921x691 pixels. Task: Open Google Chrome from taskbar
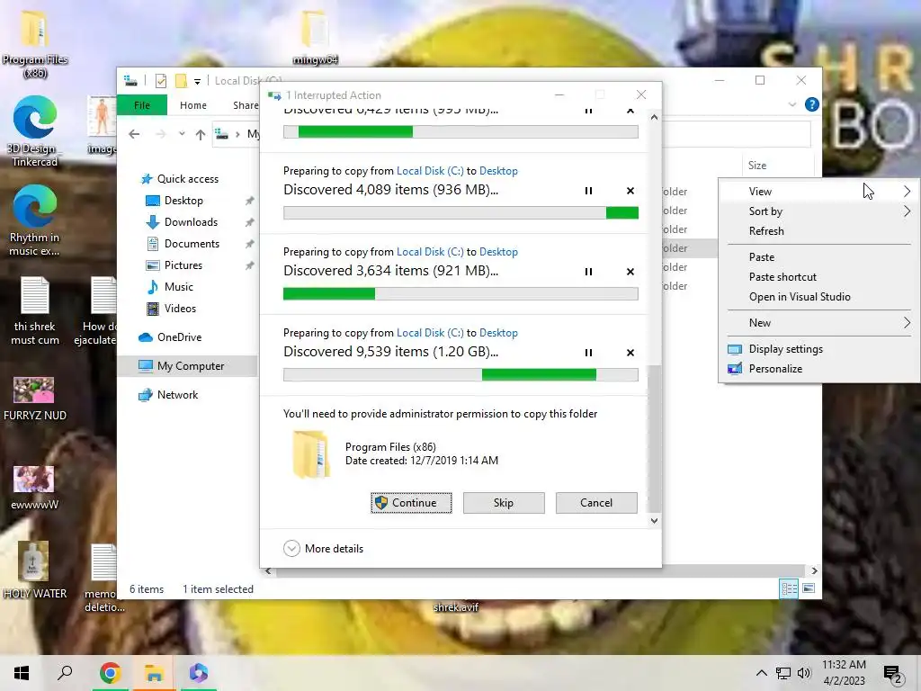(110, 673)
